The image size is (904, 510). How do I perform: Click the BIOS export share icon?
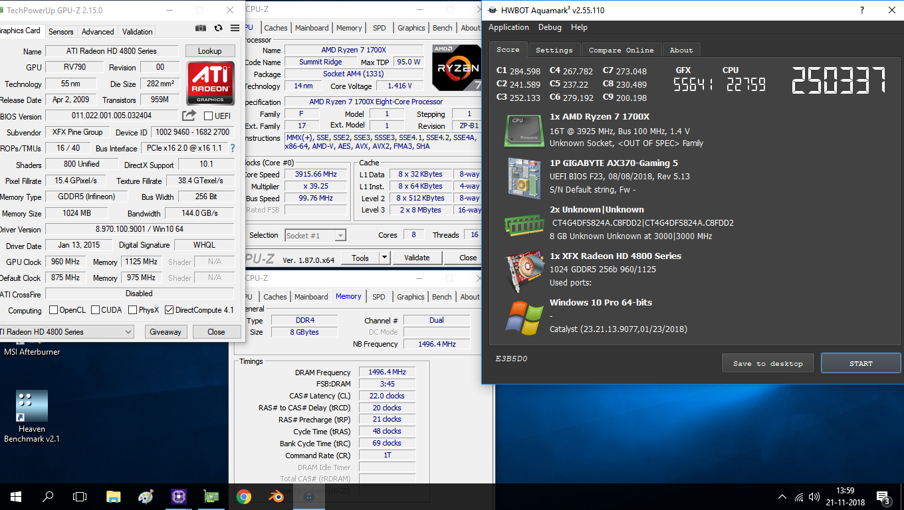click(x=189, y=116)
